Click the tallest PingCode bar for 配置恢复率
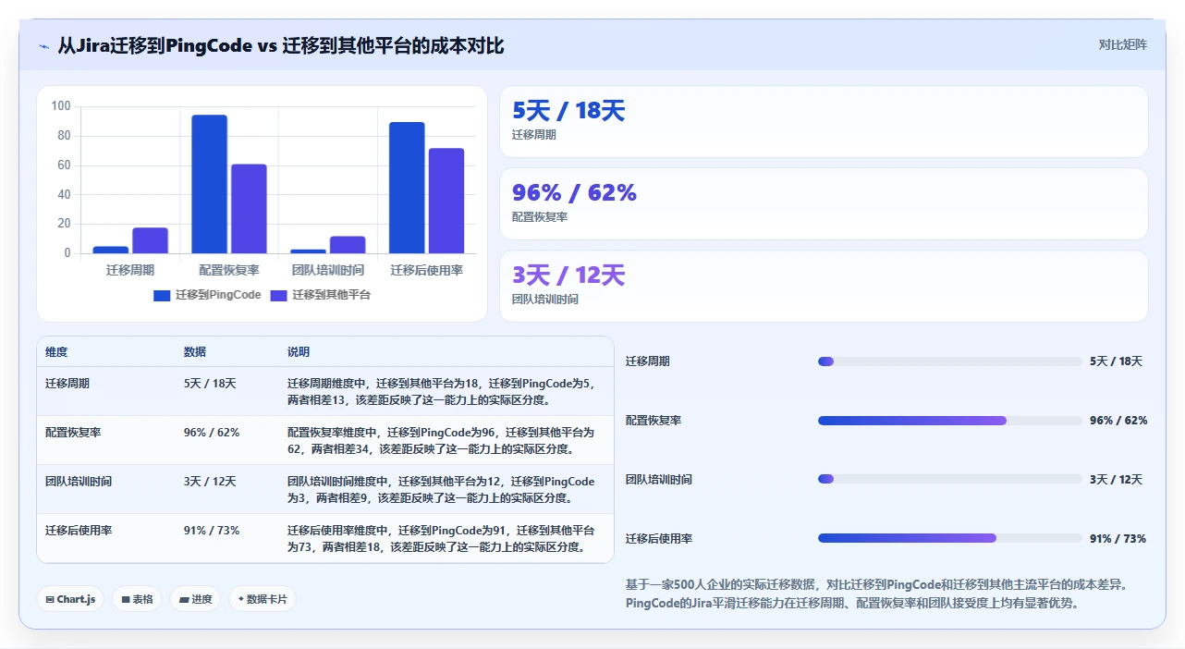 click(209, 184)
